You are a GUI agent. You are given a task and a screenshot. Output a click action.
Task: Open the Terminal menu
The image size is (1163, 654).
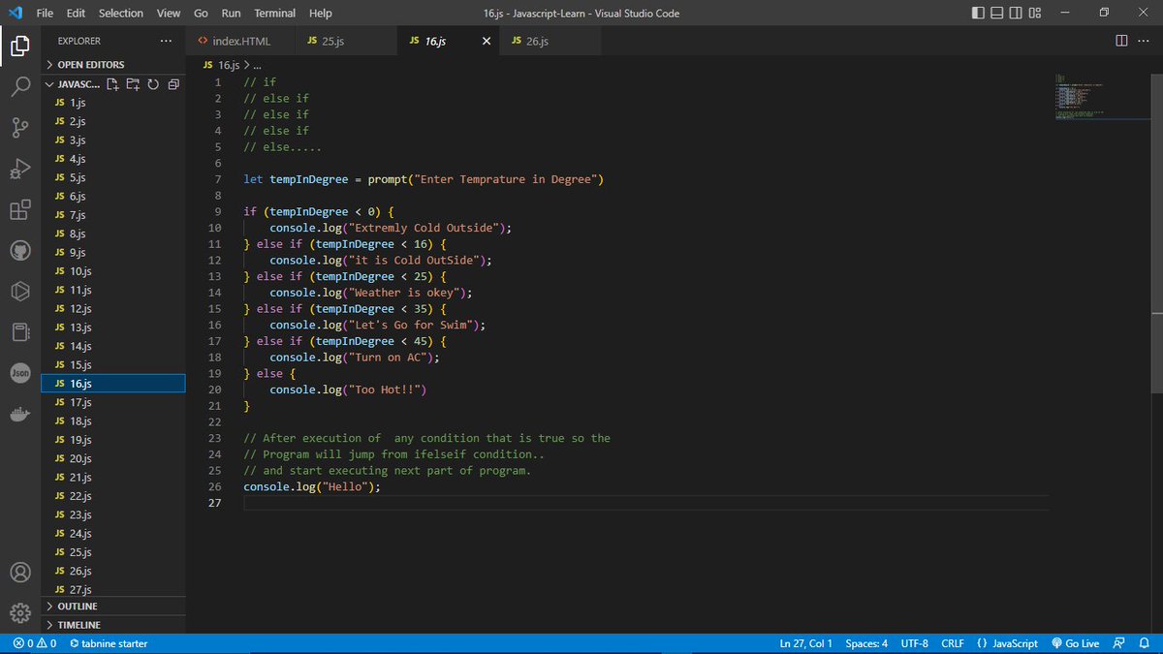click(x=275, y=13)
